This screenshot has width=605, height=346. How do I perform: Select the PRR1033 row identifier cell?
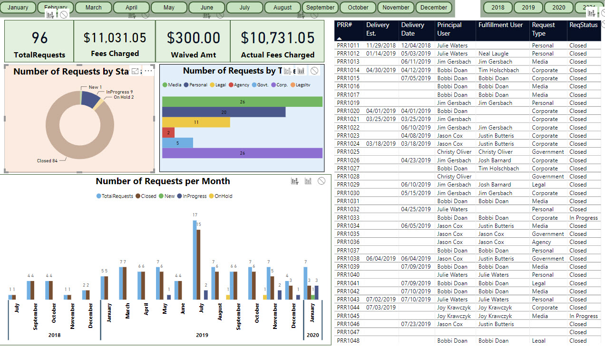click(x=348, y=218)
